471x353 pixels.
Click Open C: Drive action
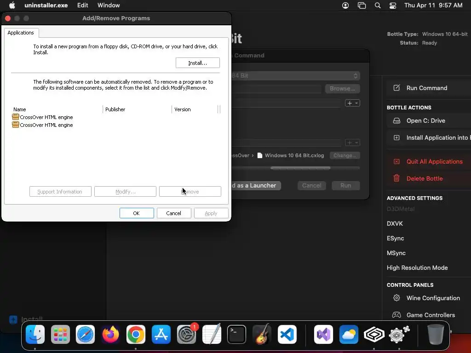pos(429,121)
